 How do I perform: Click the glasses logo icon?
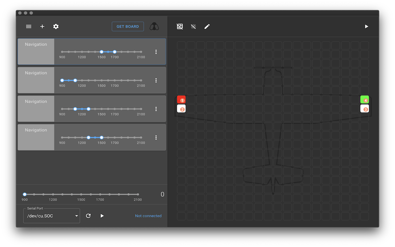(154, 27)
